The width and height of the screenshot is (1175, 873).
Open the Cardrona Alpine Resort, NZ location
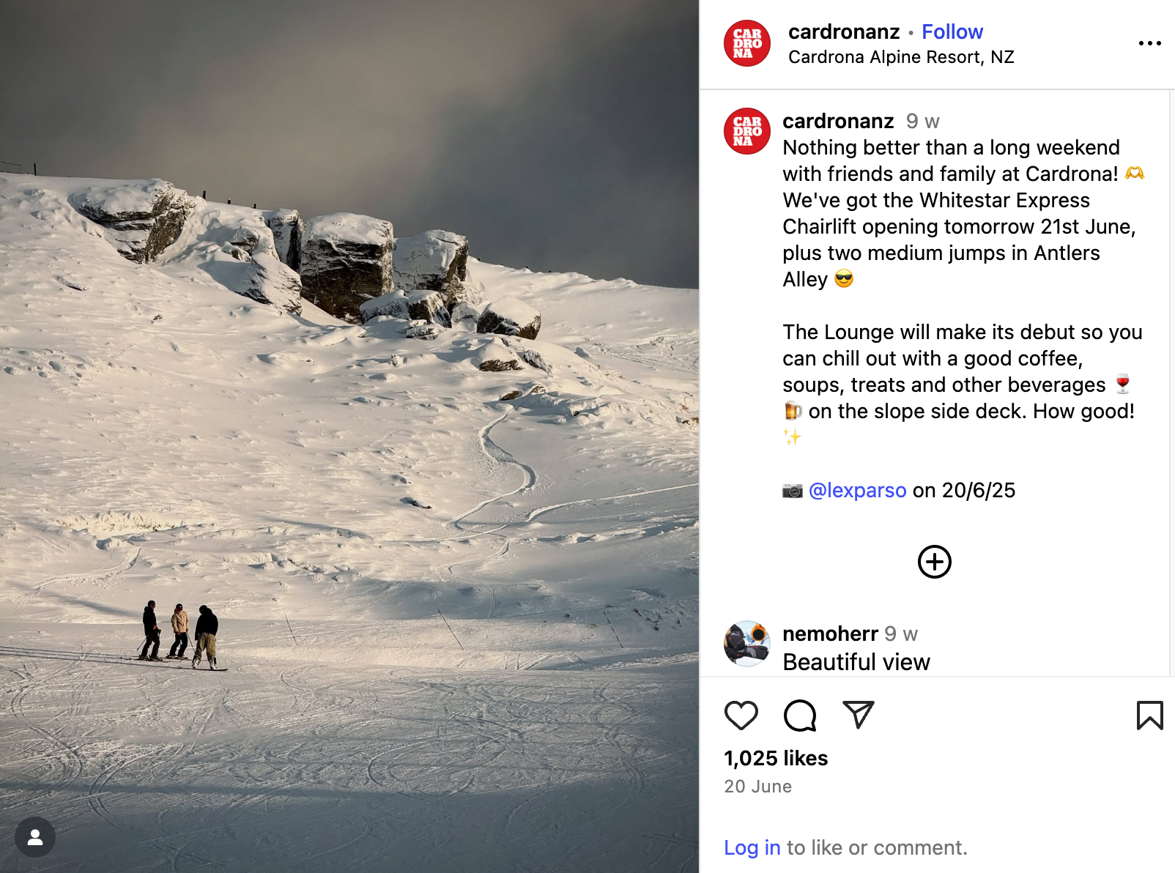[x=901, y=57]
